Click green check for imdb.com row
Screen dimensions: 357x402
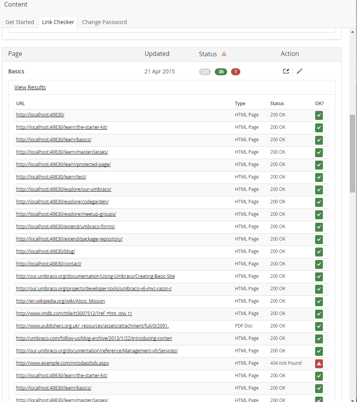(x=319, y=314)
